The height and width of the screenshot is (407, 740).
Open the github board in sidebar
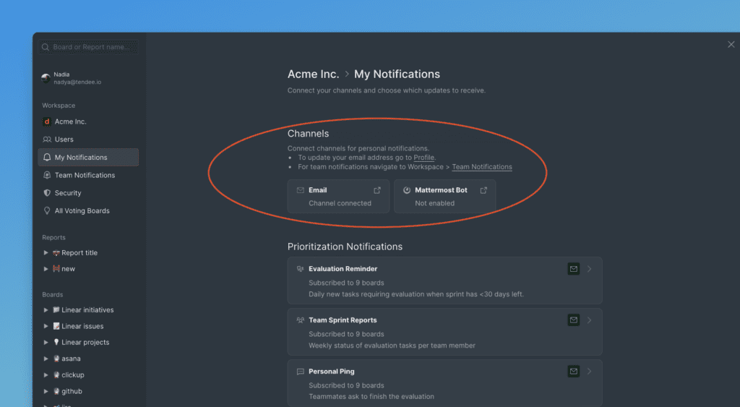pyautogui.click(x=72, y=391)
